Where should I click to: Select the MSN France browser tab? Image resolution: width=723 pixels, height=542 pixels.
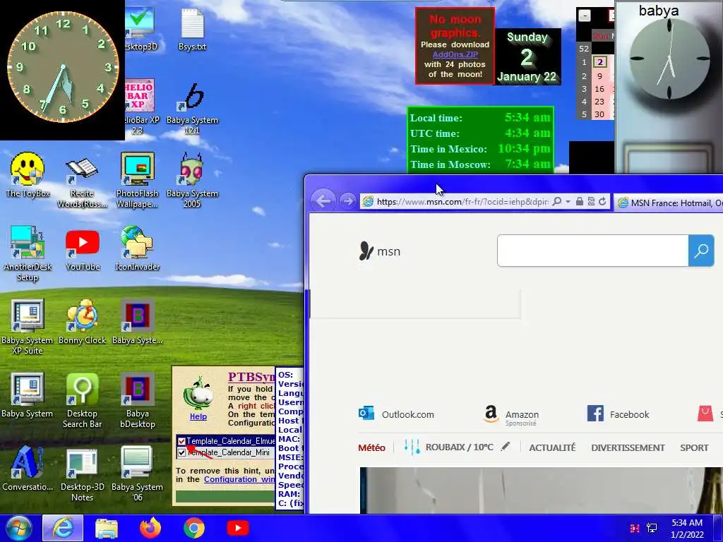pyautogui.click(x=668, y=203)
